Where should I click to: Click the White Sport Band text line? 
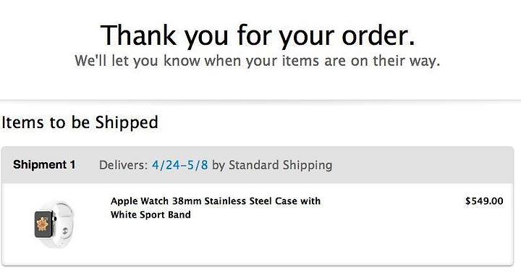151,215
